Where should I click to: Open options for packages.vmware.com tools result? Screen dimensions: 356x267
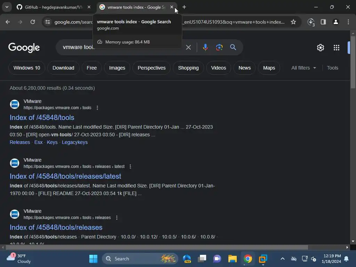click(97, 108)
